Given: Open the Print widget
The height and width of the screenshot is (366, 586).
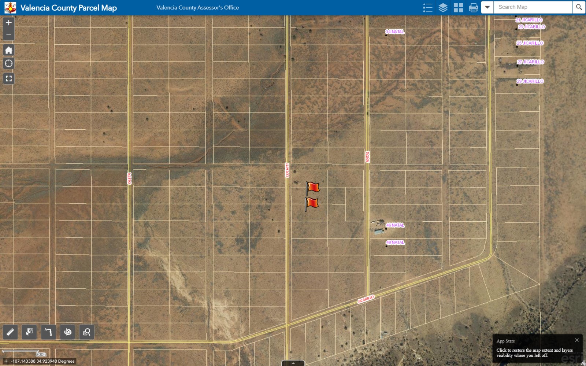Looking at the screenshot, I should point(474,7).
